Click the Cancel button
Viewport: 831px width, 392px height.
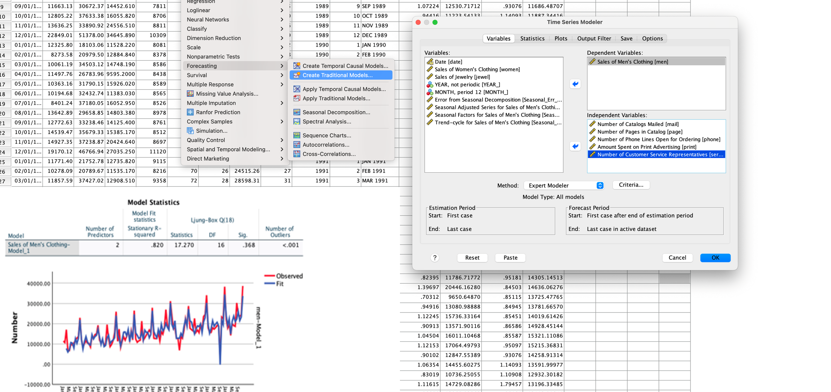(x=677, y=258)
